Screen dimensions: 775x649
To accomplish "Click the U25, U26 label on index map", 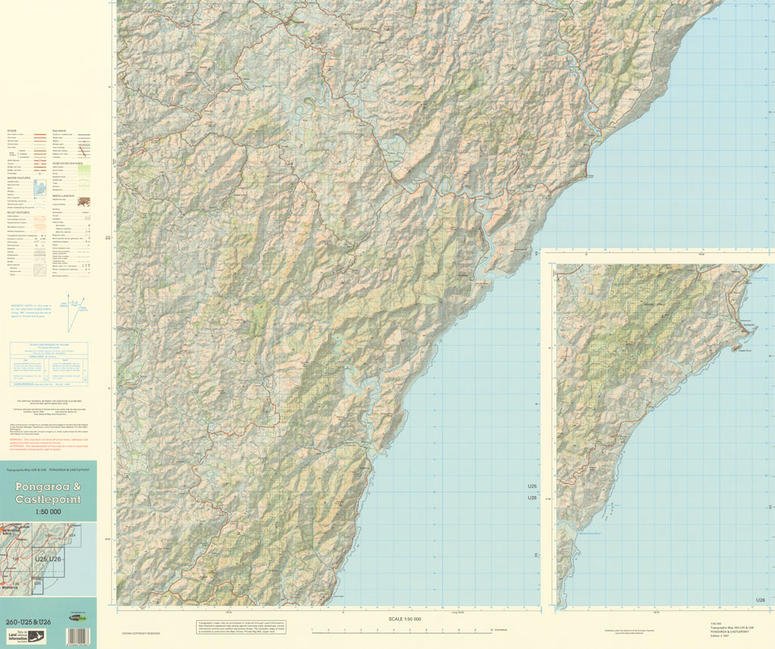I will pyautogui.click(x=47, y=559).
